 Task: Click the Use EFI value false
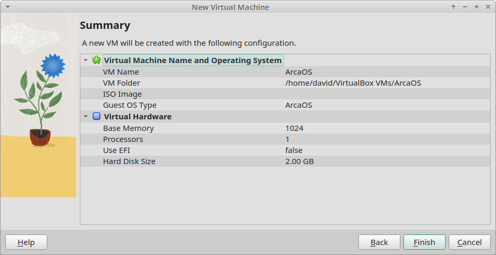tap(294, 150)
